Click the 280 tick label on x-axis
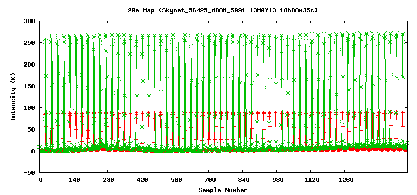The image size is (417, 195). pyautogui.click(x=108, y=180)
